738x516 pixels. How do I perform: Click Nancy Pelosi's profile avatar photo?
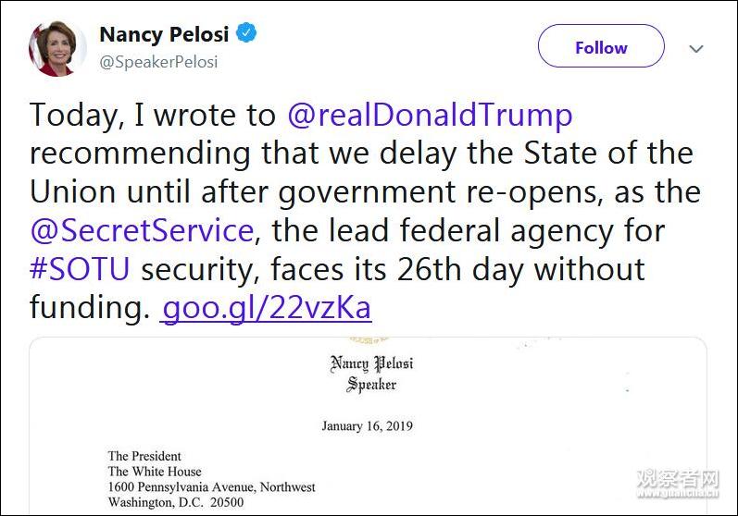click(57, 47)
